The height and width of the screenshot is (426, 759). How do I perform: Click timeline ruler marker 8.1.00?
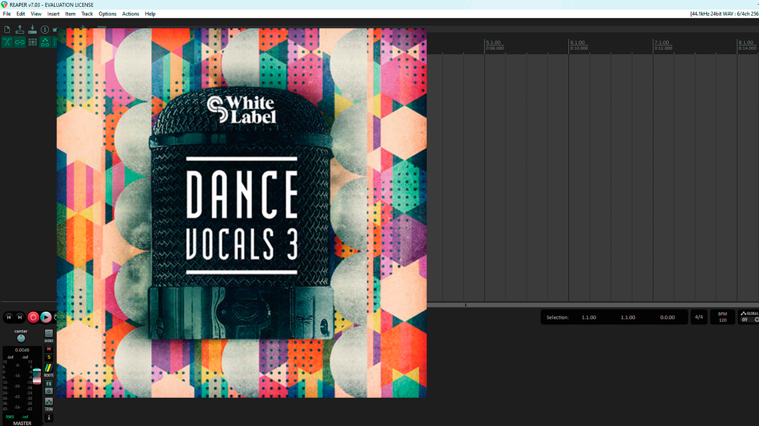[746, 43]
